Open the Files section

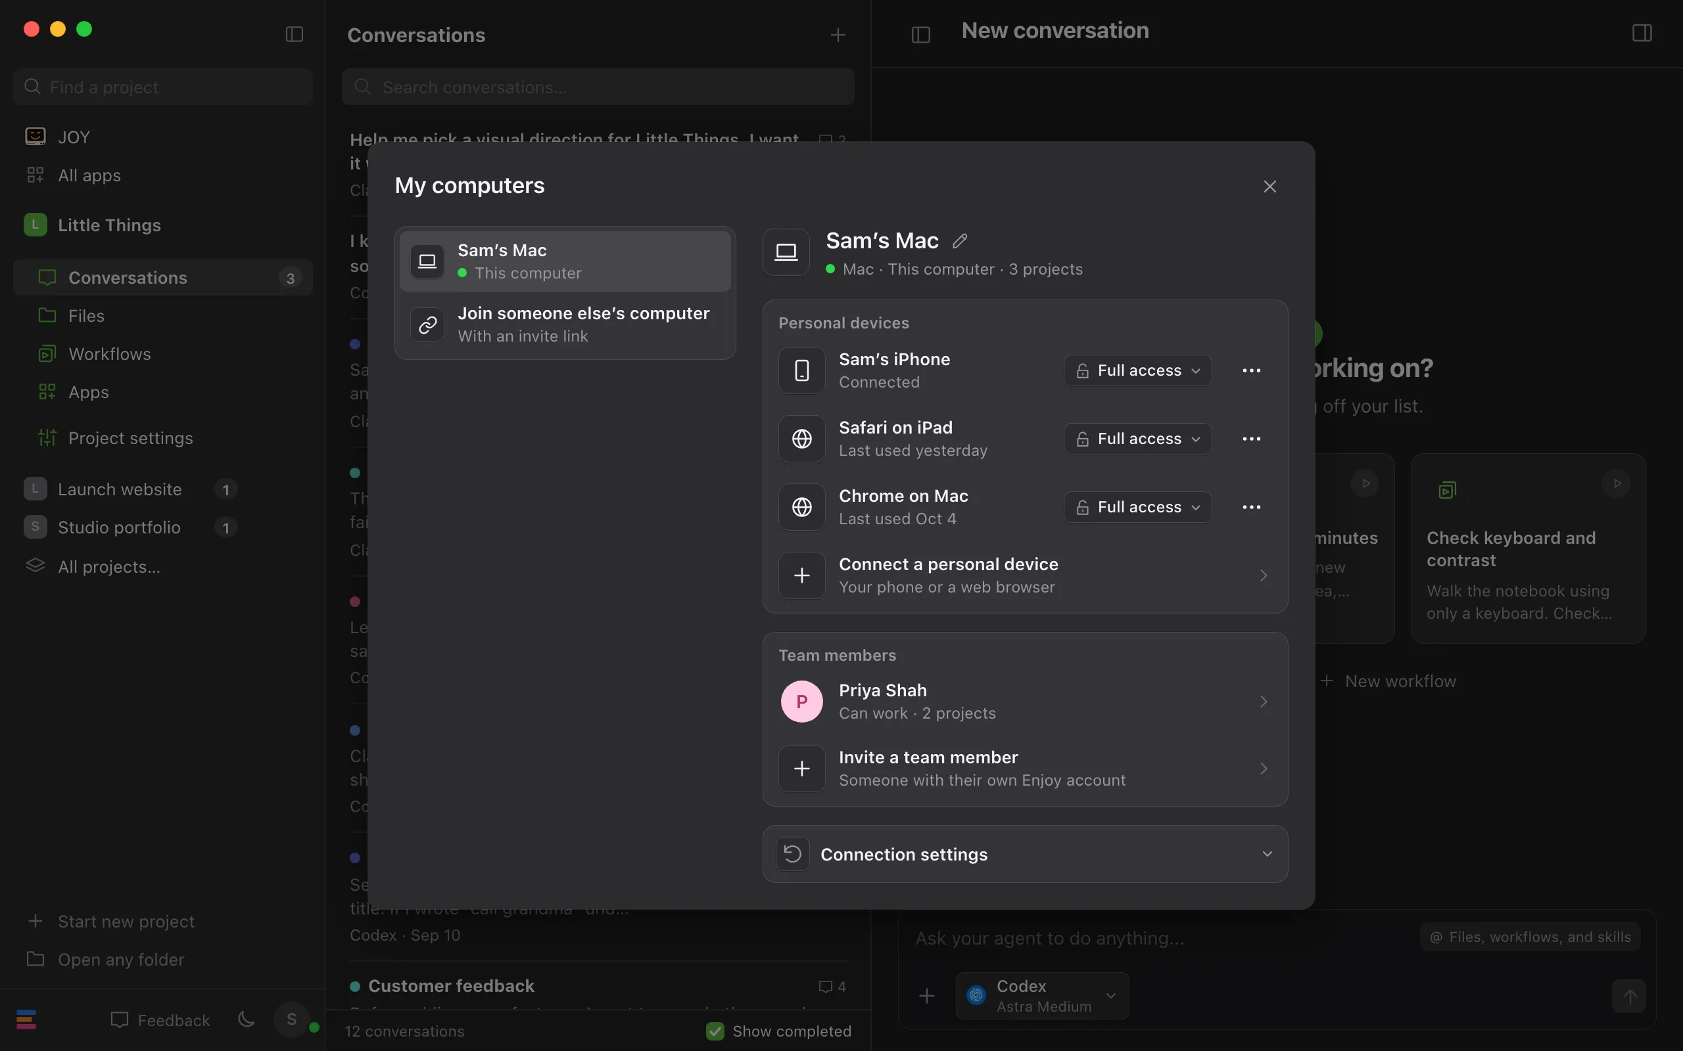(x=163, y=315)
